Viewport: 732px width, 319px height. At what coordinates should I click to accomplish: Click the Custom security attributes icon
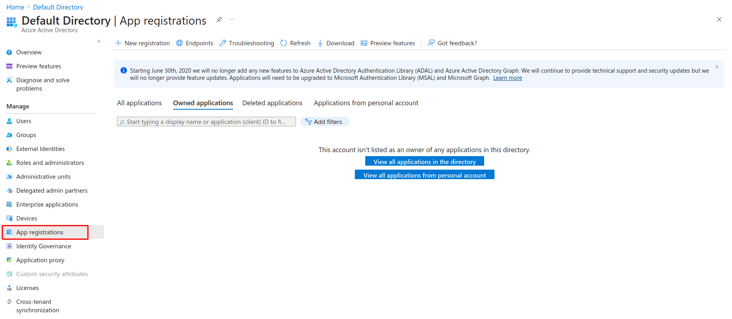point(10,274)
